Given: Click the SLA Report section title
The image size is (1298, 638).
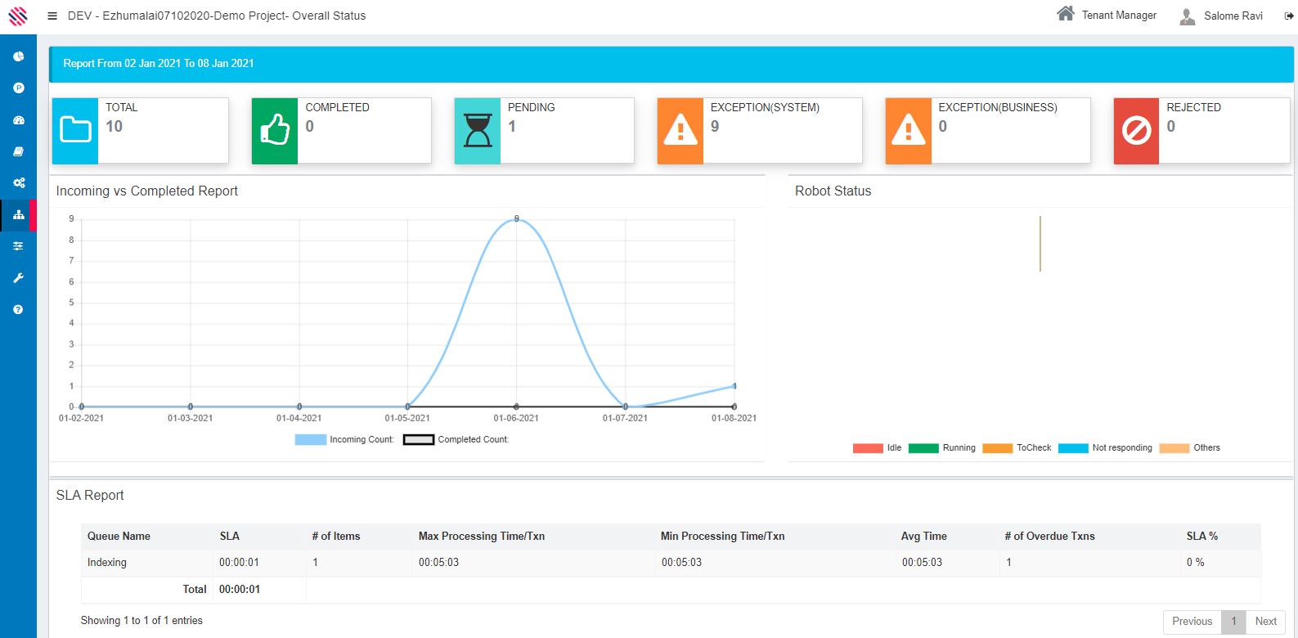Looking at the screenshot, I should 90,496.
